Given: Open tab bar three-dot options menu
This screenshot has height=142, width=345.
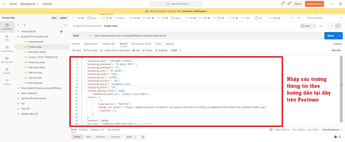Looking at the screenshot, I should pyautogui.click(x=299, y=18).
